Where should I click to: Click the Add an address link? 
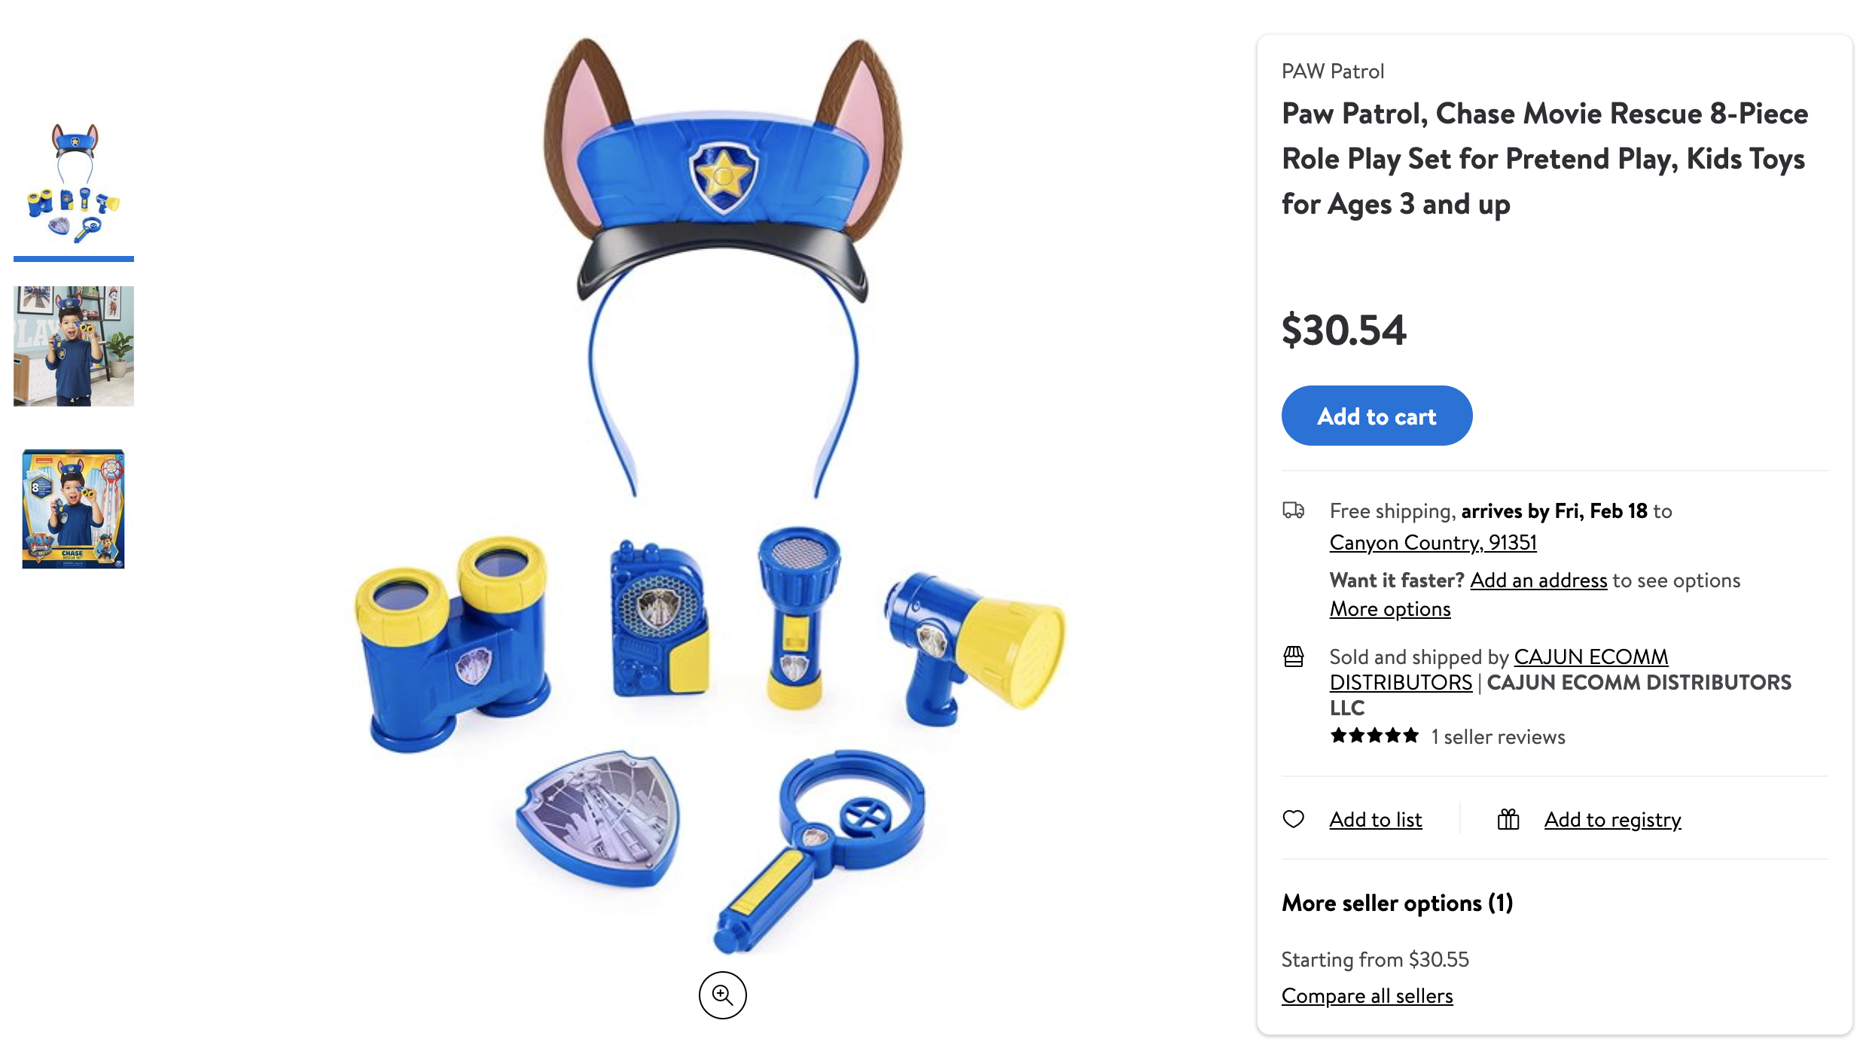tap(1538, 580)
